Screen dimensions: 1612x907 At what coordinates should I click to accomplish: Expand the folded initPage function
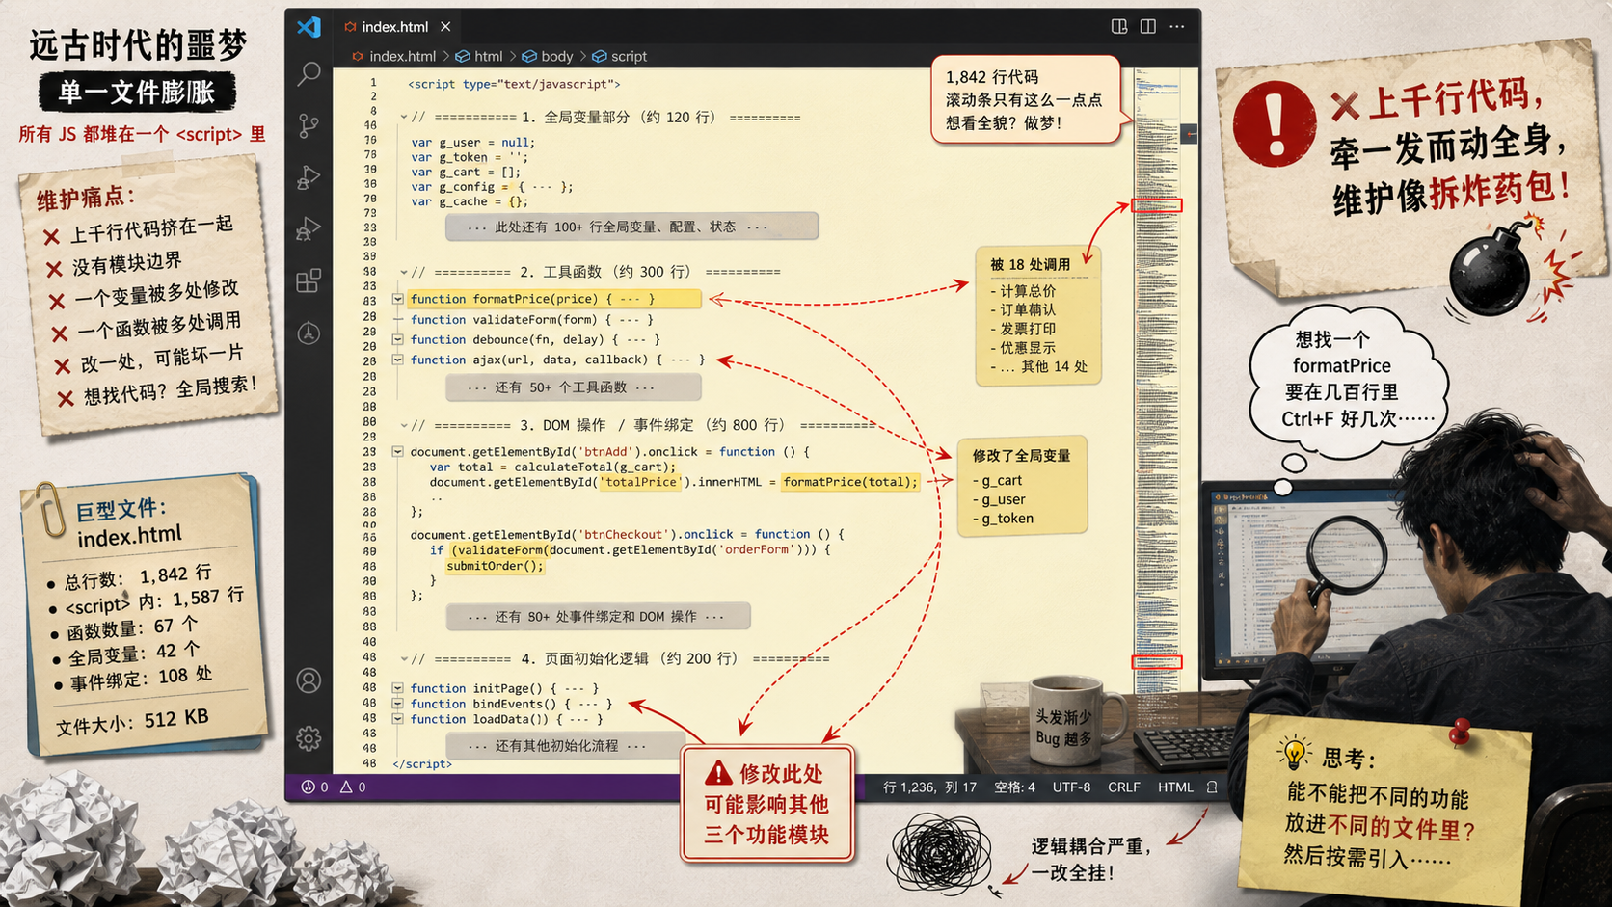point(397,688)
